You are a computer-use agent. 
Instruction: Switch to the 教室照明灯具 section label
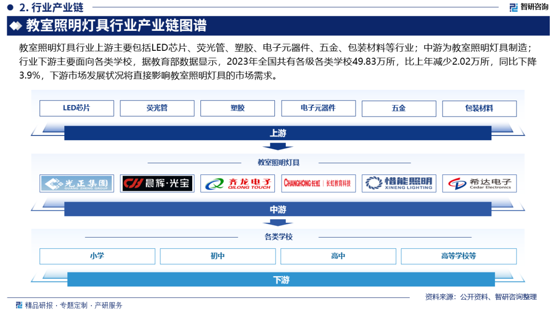[x=277, y=161]
